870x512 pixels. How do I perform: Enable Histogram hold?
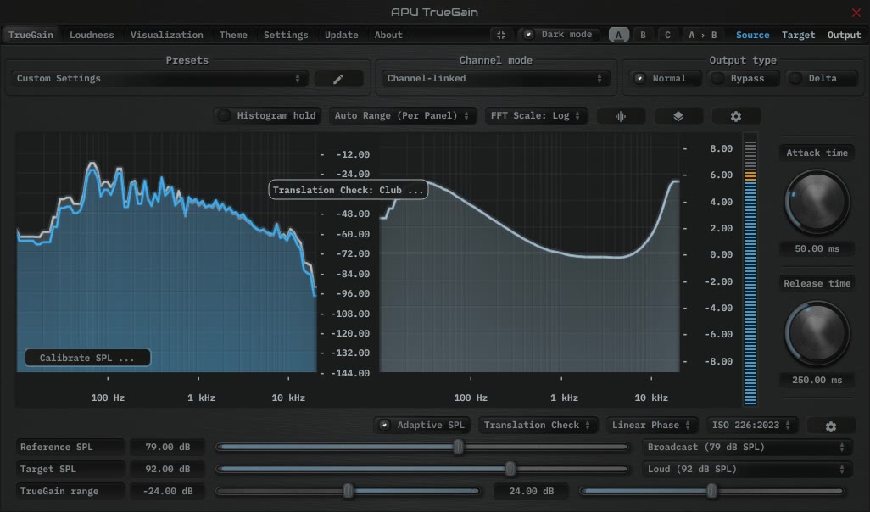[x=268, y=115]
